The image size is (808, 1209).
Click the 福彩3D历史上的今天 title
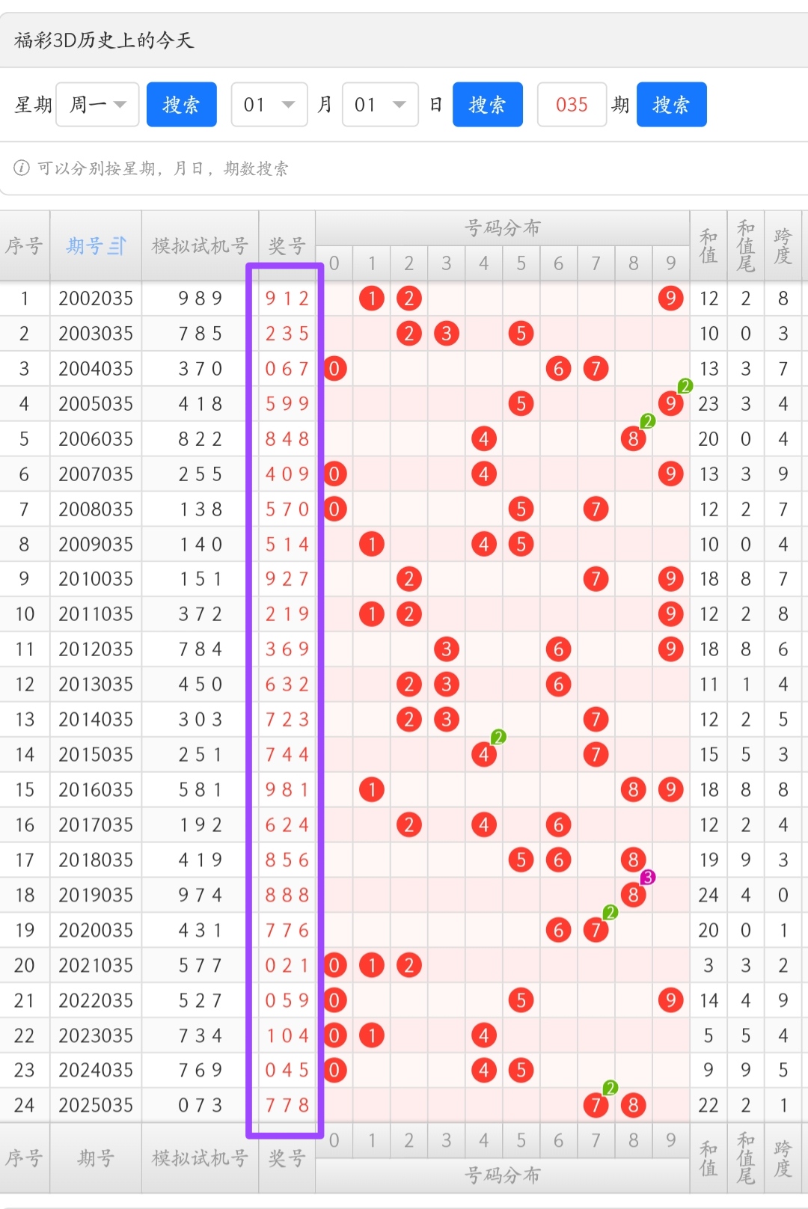click(104, 40)
